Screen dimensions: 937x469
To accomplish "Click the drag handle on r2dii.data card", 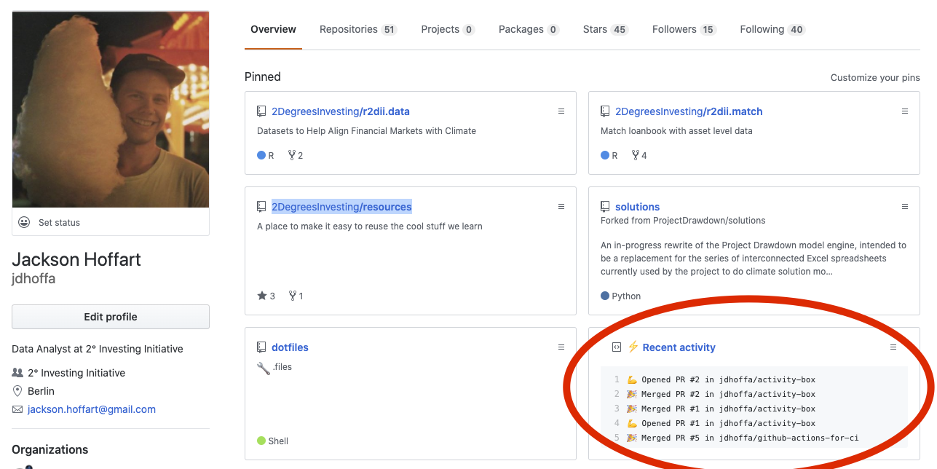I will coord(561,111).
